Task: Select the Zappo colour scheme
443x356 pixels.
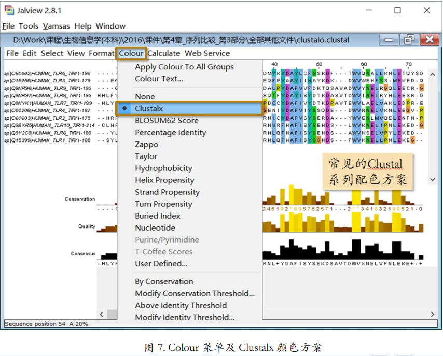Action: pyautogui.click(x=190, y=144)
